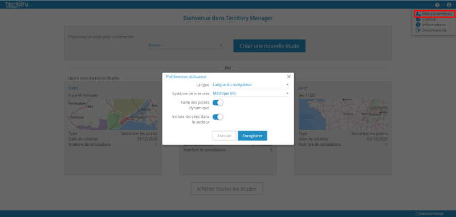
Task: Click Afficher toutes les études button
Action: [x=226, y=189]
